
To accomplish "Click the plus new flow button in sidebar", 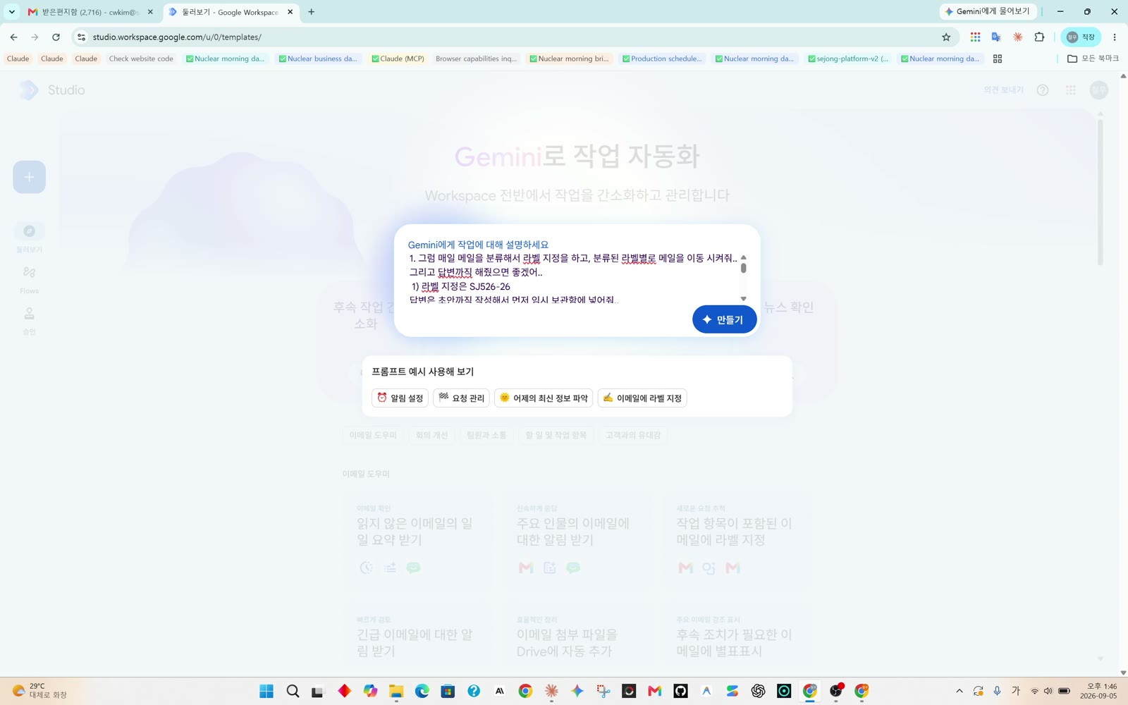I will coord(29,177).
